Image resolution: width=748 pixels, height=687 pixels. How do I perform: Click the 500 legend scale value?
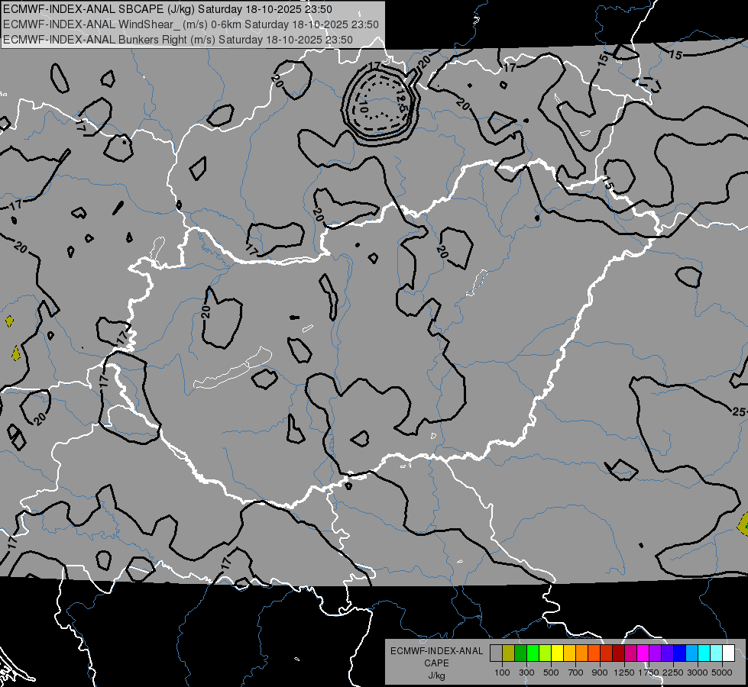click(x=551, y=672)
